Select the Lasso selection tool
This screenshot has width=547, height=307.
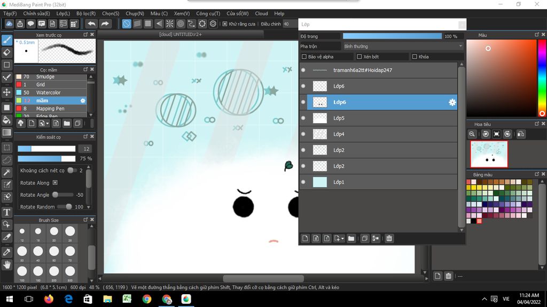point(6,160)
